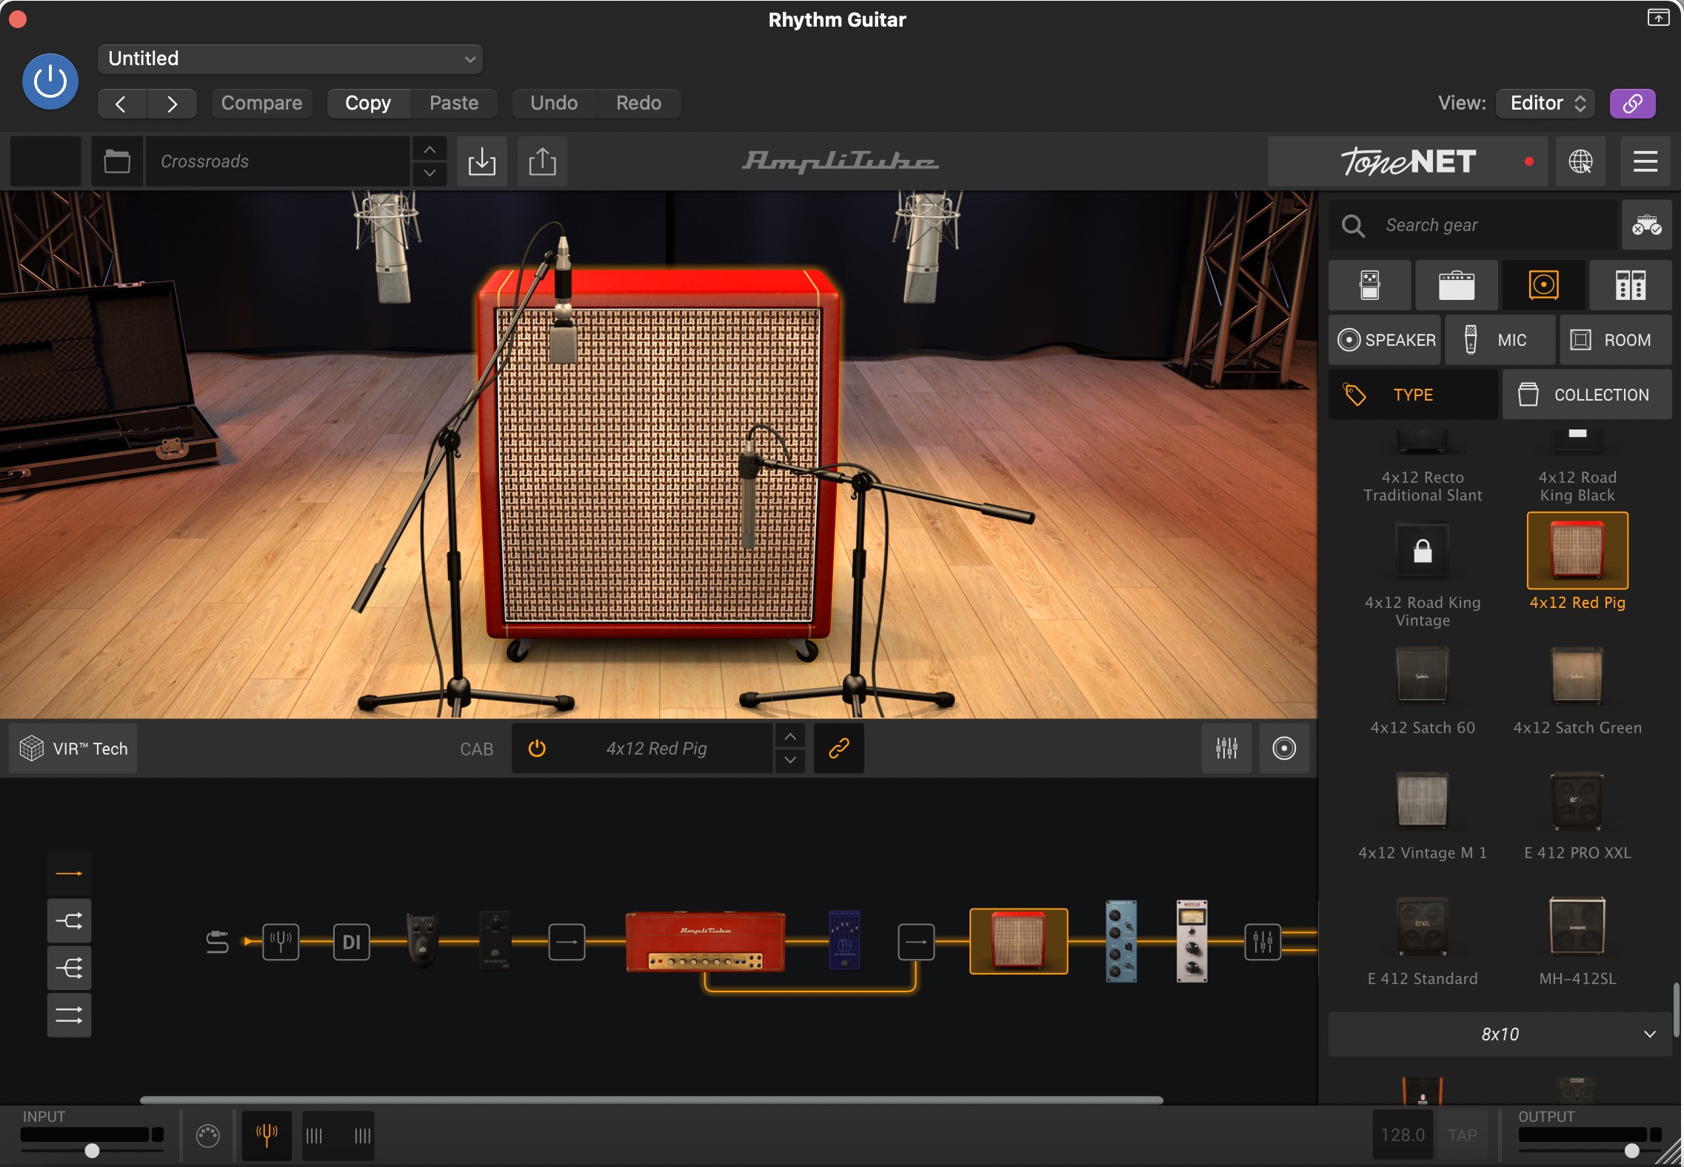Select the red cabinet block in chain

[1018, 941]
